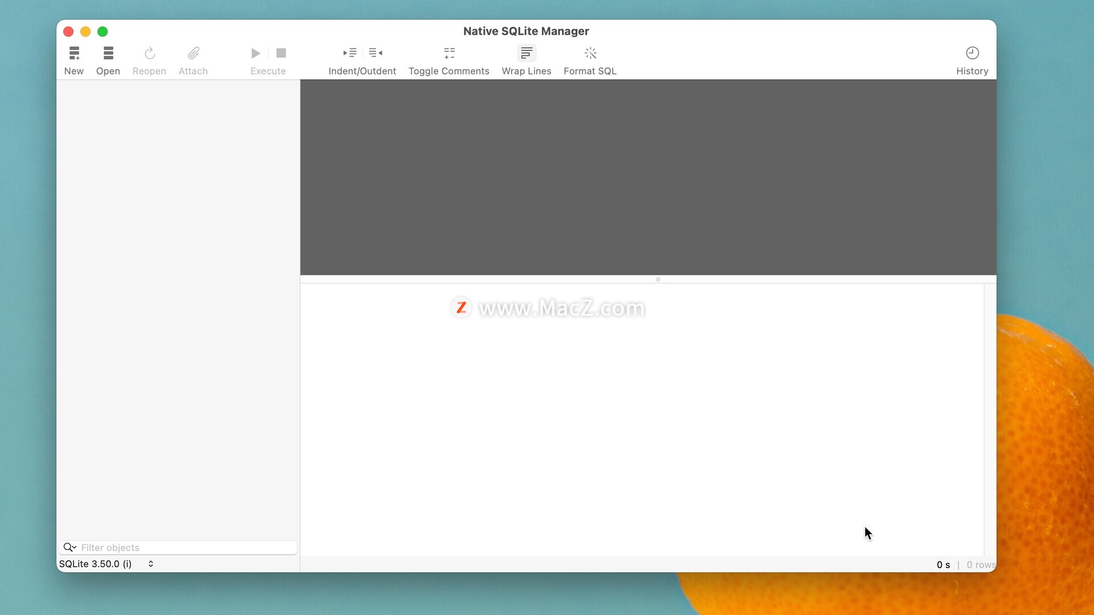Click into the Filter objects search field
Image resolution: width=1094 pixels, height=615 pixels.
coord(178,547)
